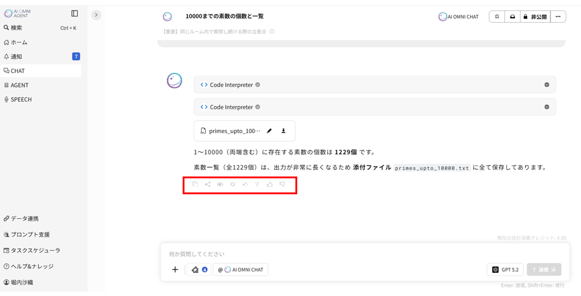The height and width of the screenshot is (296, 581).
Task: Give the response a thumbs up
Action: tap(270, 184)
